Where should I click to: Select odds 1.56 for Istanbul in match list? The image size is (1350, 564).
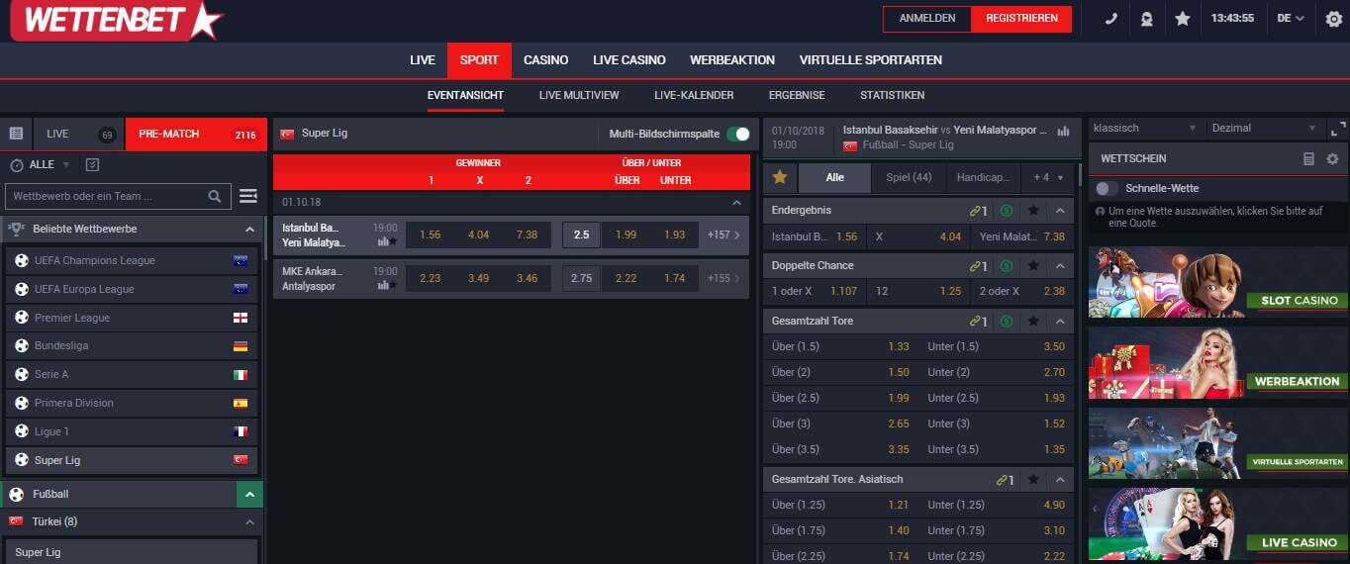[430, 235]
